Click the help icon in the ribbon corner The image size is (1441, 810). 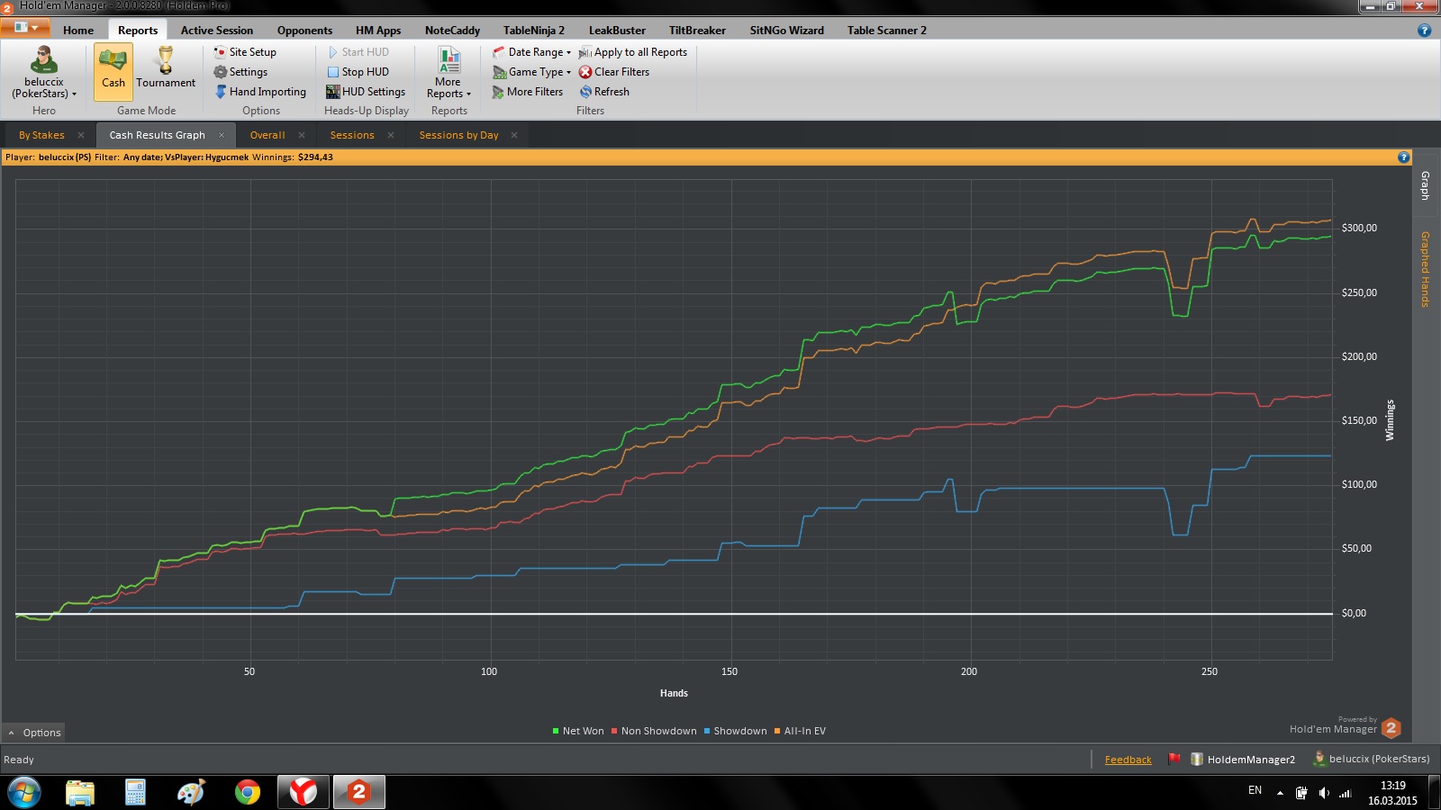point(1424,30)
